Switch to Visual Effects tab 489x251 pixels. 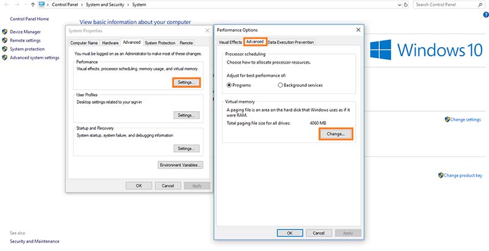(x=230, y=42)
